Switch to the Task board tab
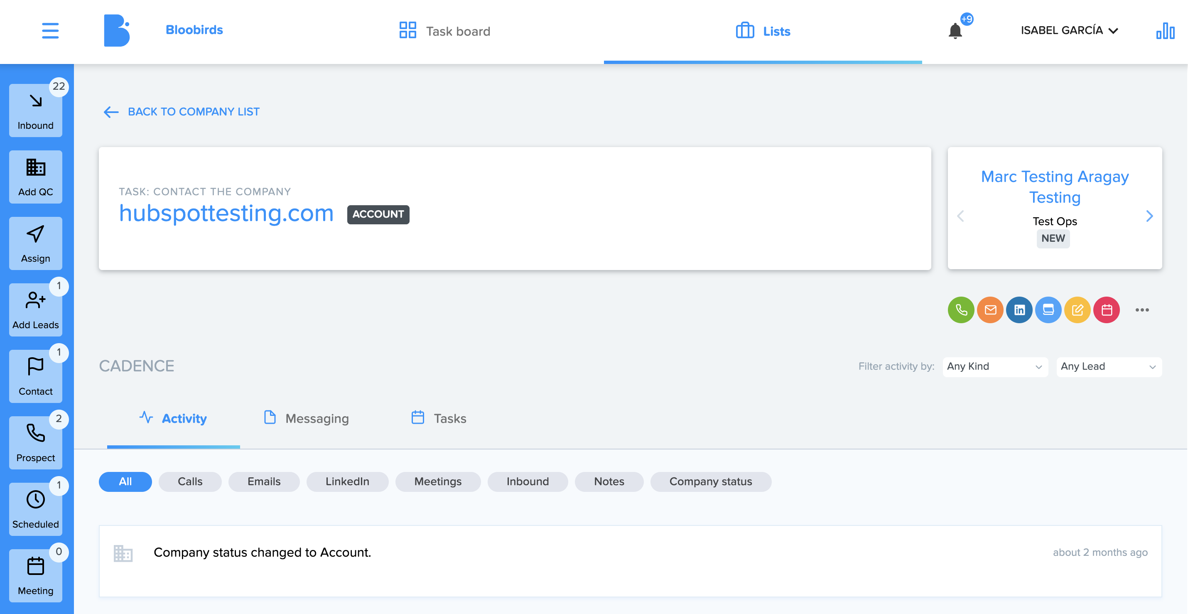Image resolution: width=1188 pixels, height=614 pixels. click(x=444, y=31)
